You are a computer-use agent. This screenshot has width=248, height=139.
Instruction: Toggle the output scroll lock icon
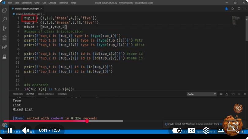(x=227, y=94)
